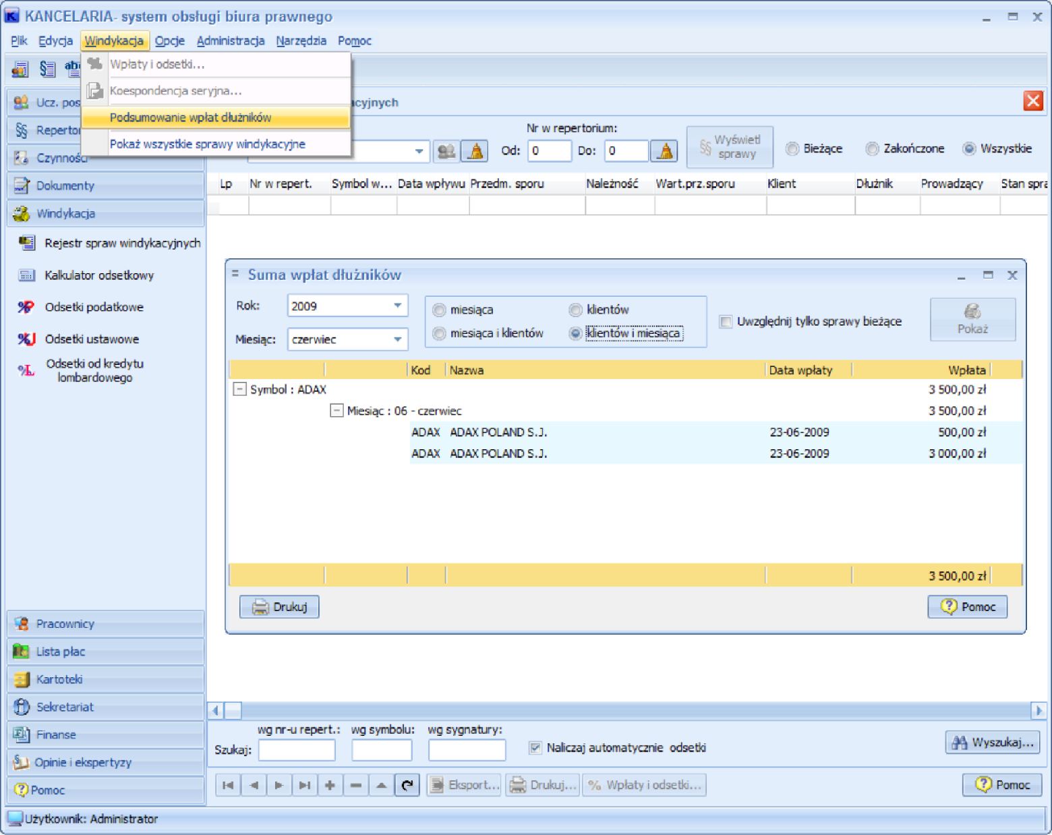The width and height of the screenshot is (1052, 835).
Task: Go to last record navigation button
Action: pyautogui.click(x=305, y=785)
